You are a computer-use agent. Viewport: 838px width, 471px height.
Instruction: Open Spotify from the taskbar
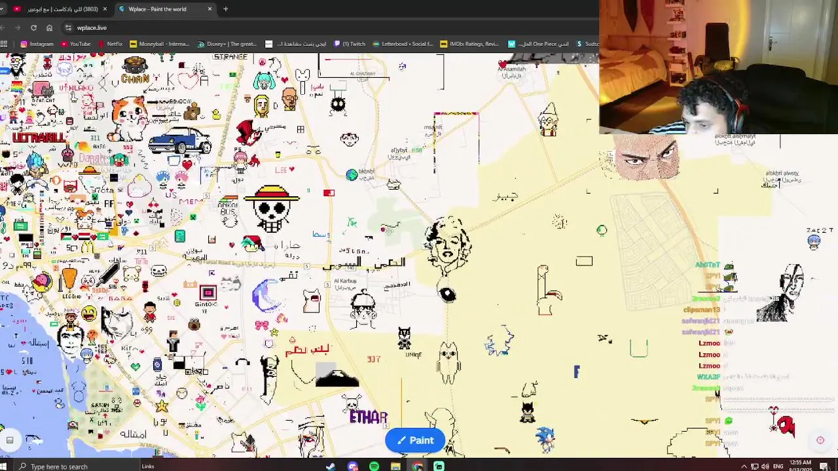pyautogui.click(x=374, y=466)
